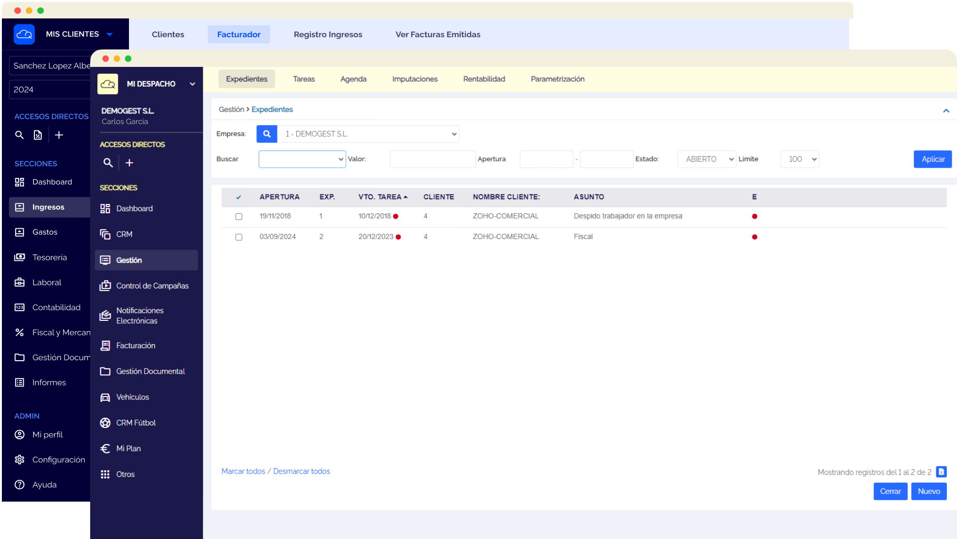Add a shortcut with the Mi Despacho plus icon
The image size is (957, 539).
129,163
